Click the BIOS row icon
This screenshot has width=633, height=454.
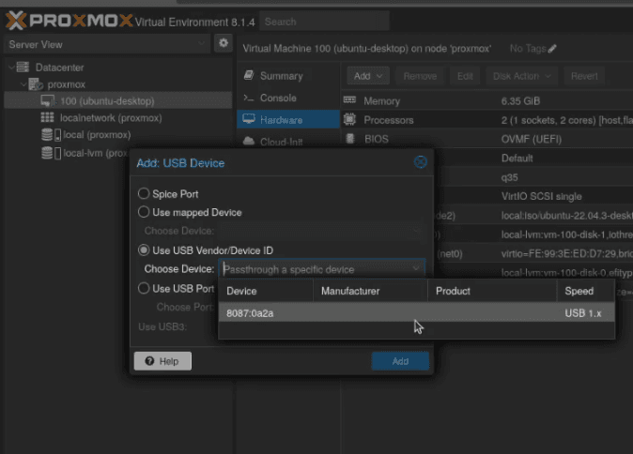350,139
